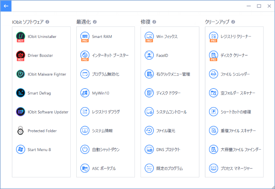The image size is (275, 189).
Task: Launch ASC ポータブル icon
Action: pyautogui.click(x=85, y=168)
